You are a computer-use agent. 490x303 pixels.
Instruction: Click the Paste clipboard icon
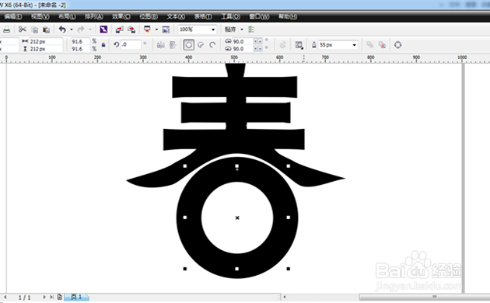click(46, 30)
